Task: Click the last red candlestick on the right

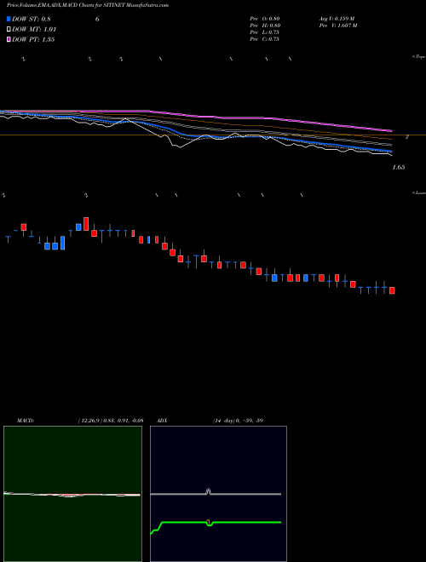Action: pyautogui.click(x=392, y=290)
